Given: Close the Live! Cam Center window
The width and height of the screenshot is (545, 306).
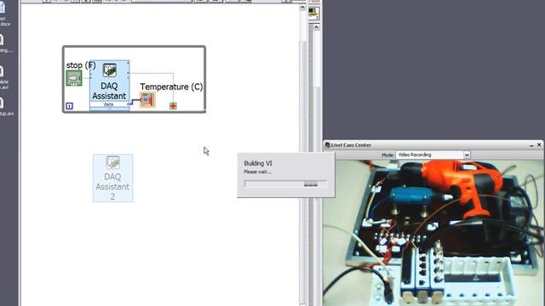Looking at the screenshot, I should (539, 144).
